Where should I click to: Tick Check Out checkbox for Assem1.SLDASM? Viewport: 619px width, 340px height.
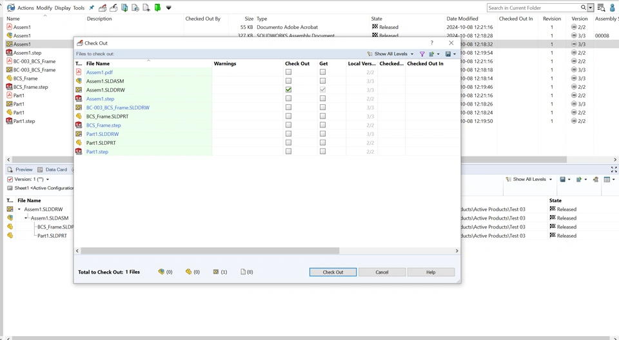click(x=289, y=81)
